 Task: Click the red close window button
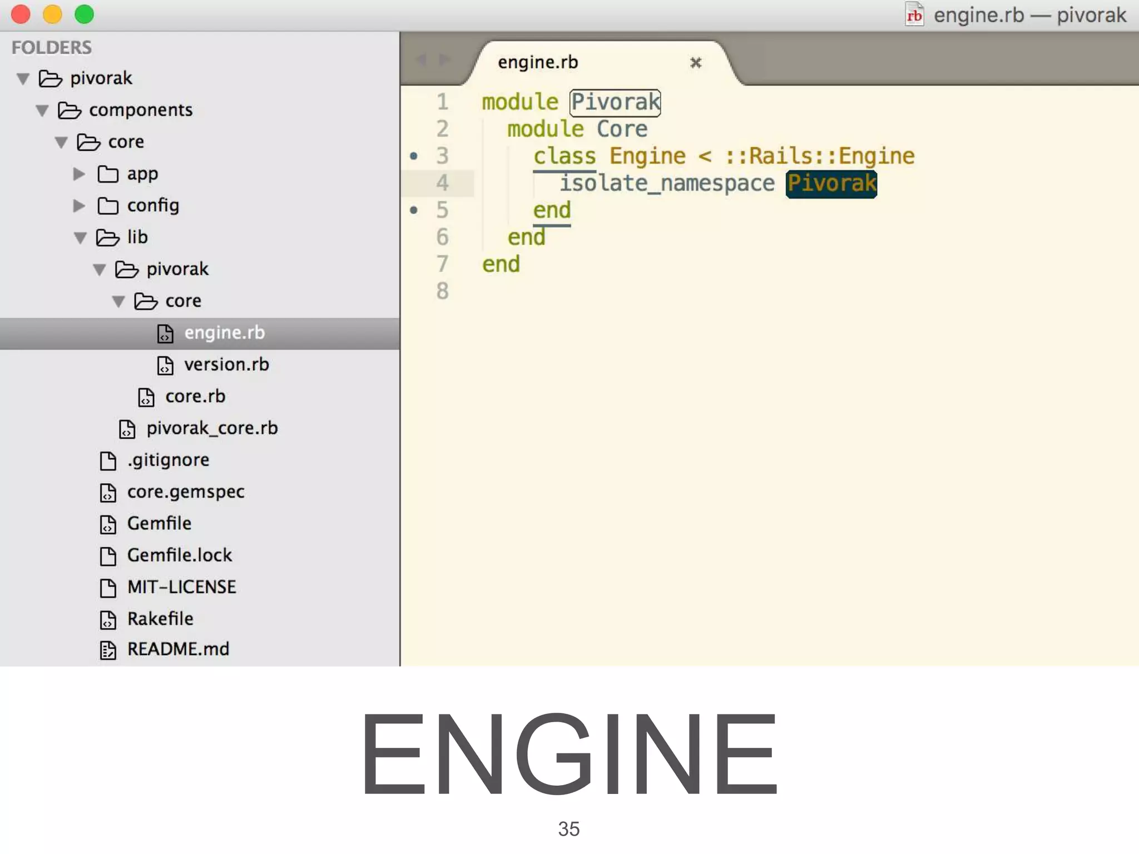(x=21, y=14)
